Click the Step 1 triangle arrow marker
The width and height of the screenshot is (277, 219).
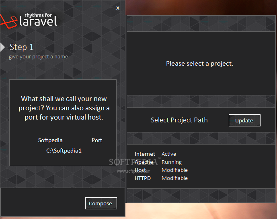click(x=2, y=47)
